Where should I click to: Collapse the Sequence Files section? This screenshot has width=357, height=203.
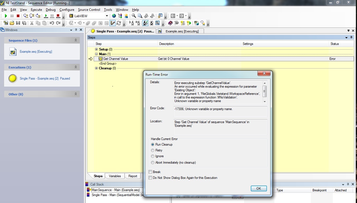pyautogui.click(x=76, y=40)
